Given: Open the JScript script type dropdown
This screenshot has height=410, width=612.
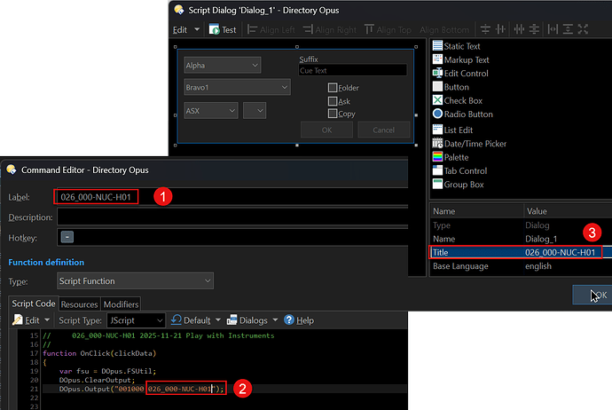Looking at the screenshot, I should [136, 320].
